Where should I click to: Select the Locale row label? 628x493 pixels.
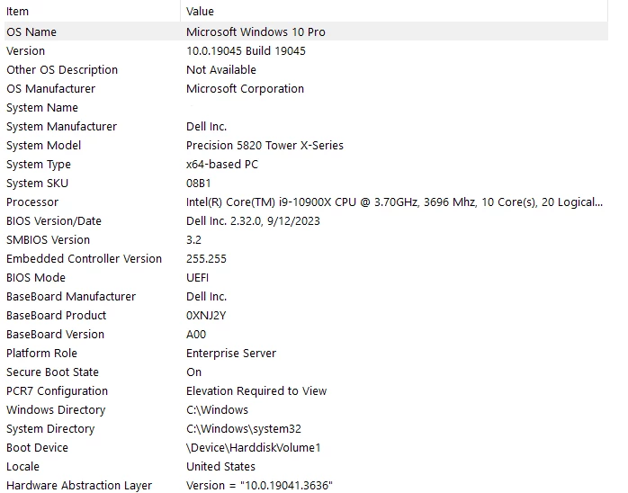22,466
